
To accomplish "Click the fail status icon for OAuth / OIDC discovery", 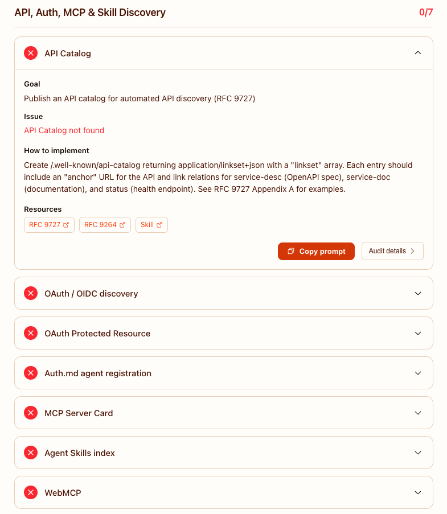I will pyautogui.click(x=31, y=293).
